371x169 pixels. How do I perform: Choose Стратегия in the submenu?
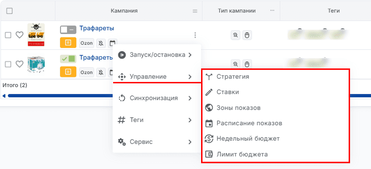click(x=276, y=77)
